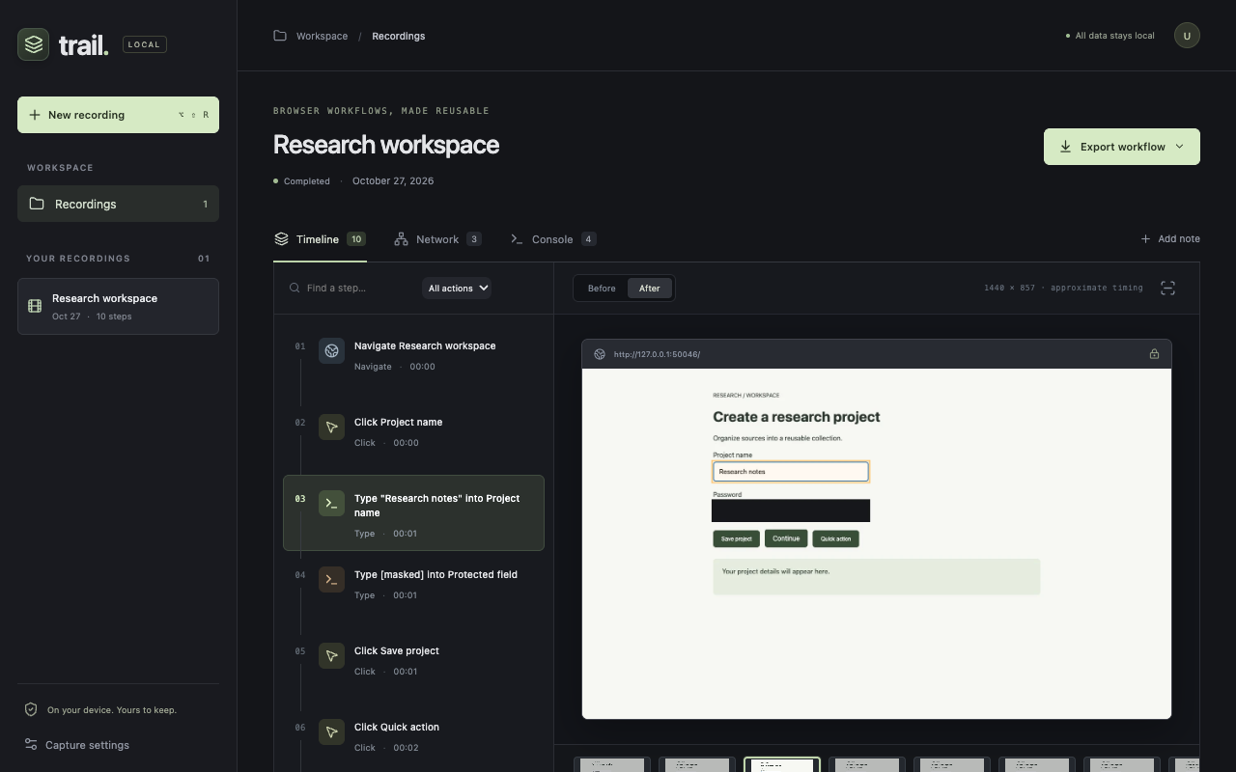Open the Timeline tab
Viewport: 1236px width, 772px height.
click(320, 239)
